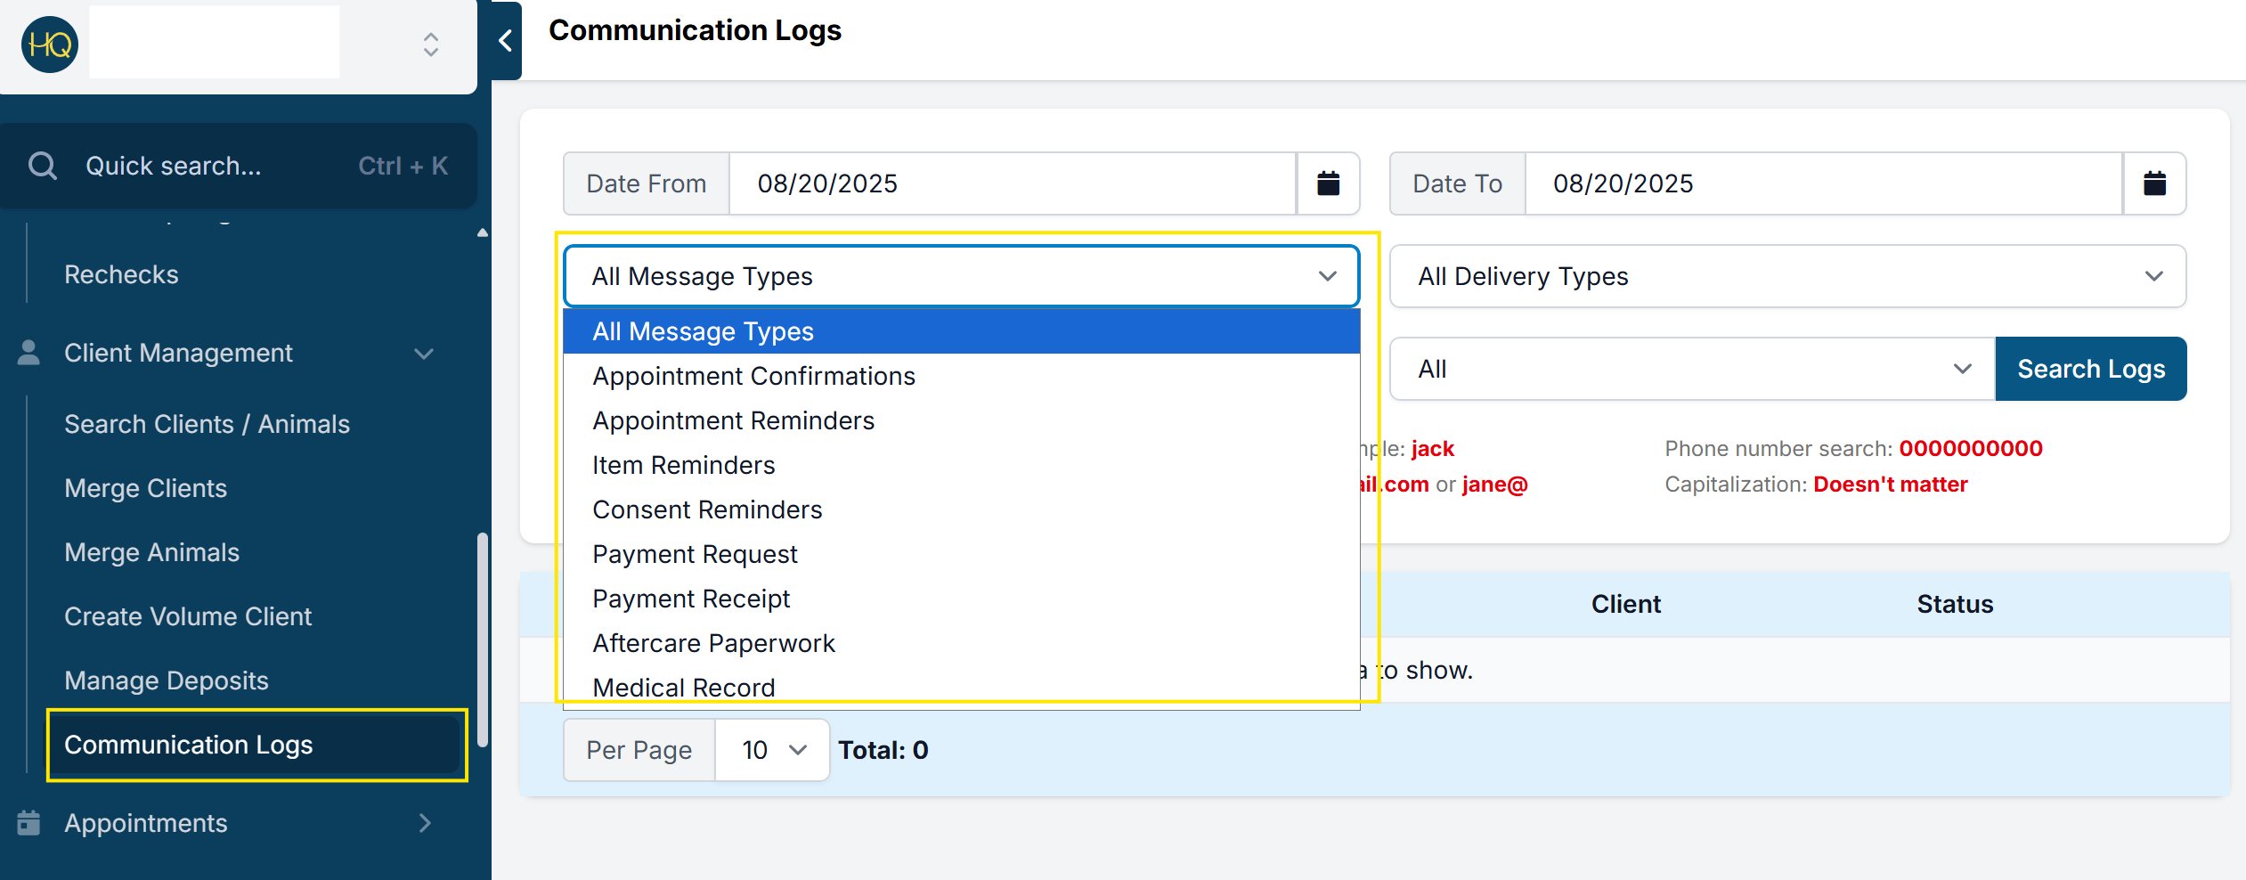Click the Client Management person icon
The image size is (2246, 880).
click(x=29, y=353)
